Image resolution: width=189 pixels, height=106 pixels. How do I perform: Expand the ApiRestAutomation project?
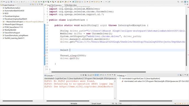tap(1, 8)
